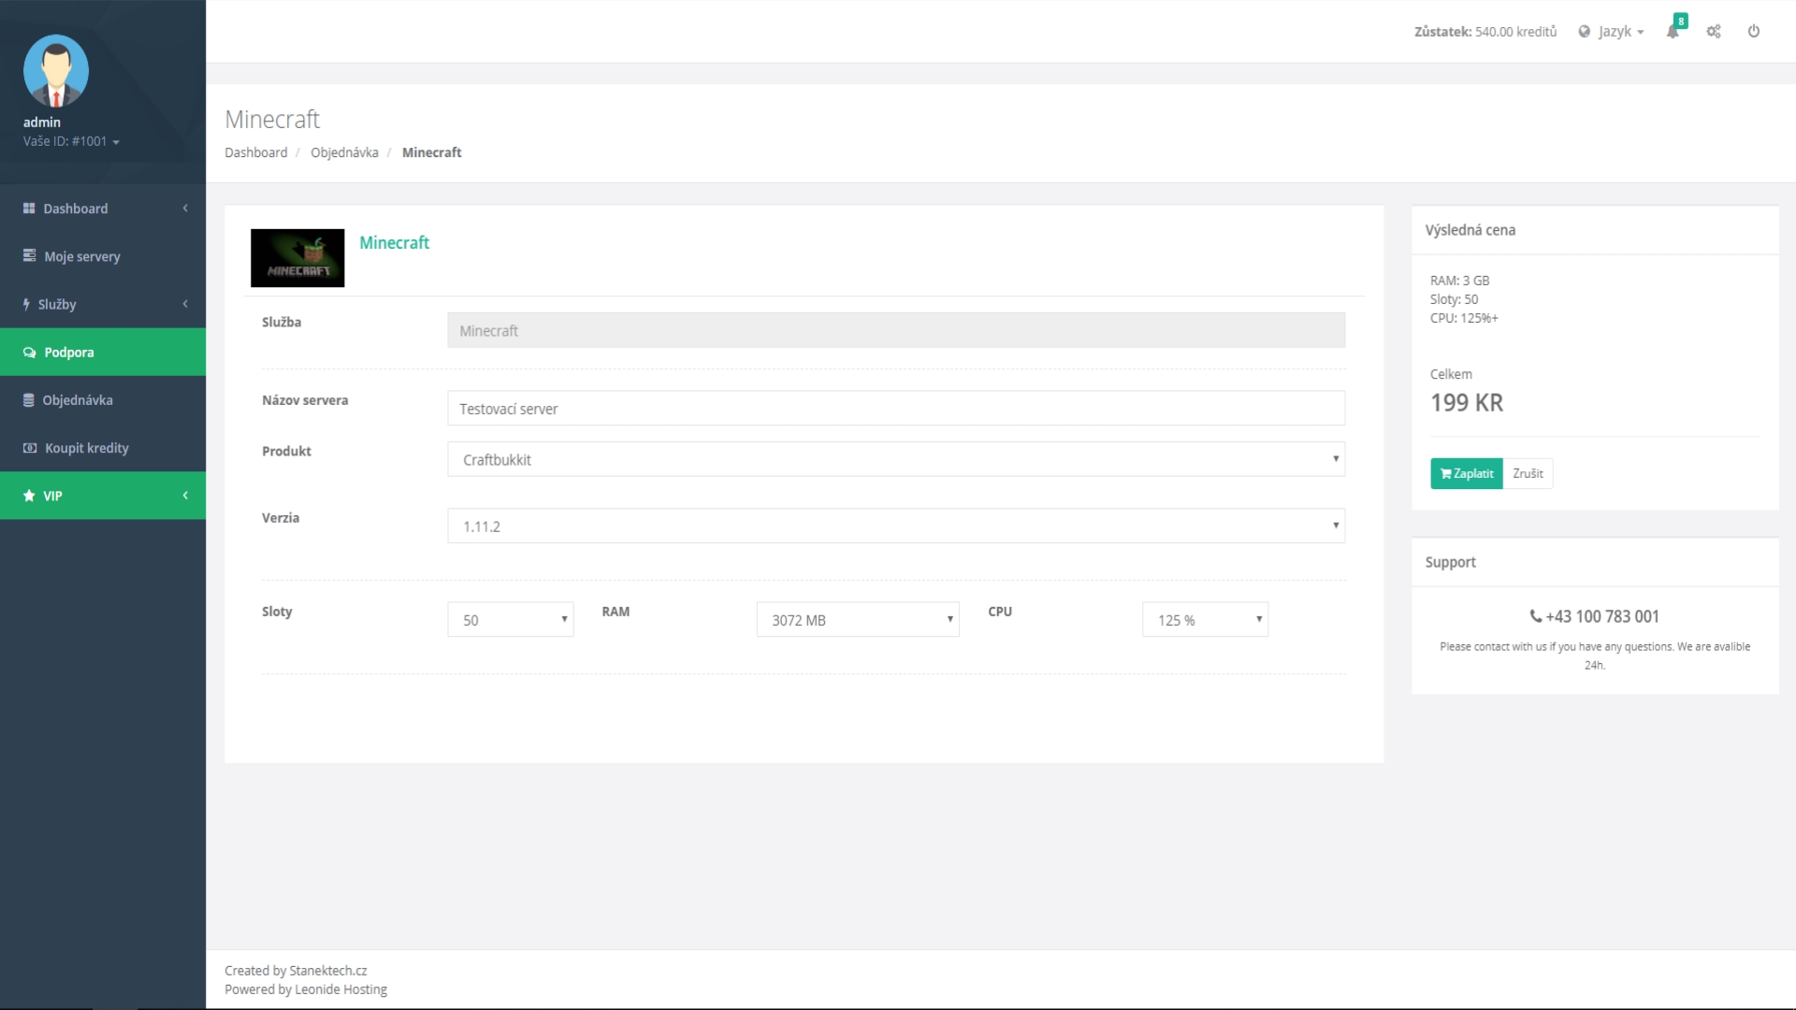
Task: Click the Zrušit cancel button
Action: (1528, 473)
